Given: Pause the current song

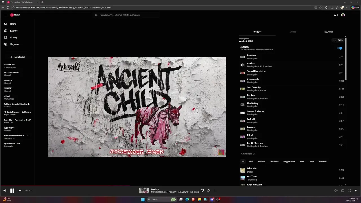Looking at the screenshot, I should (x=12, y=191).
